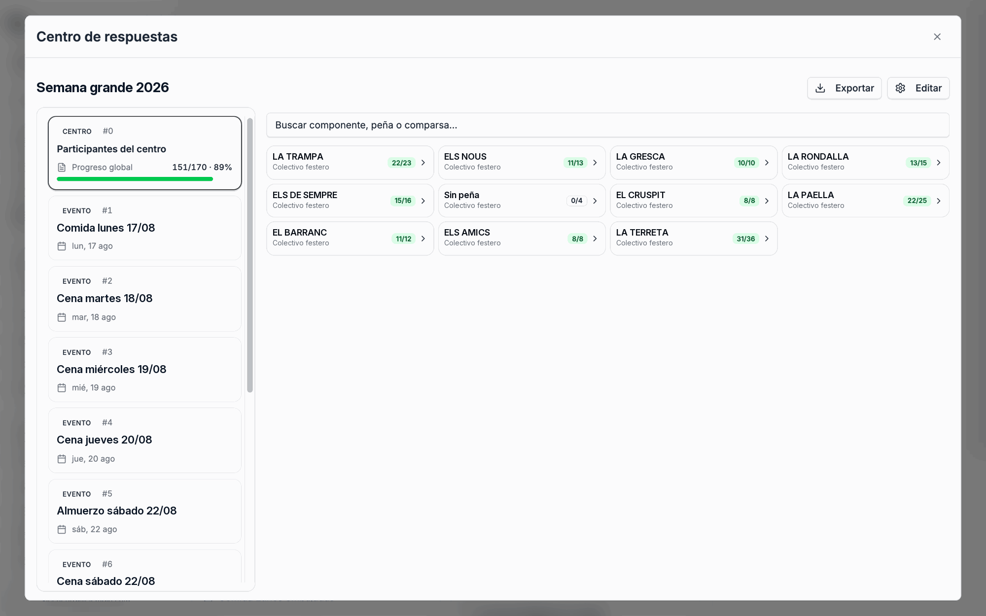Click the download icon in Exportar button

[x=820, y=88]
